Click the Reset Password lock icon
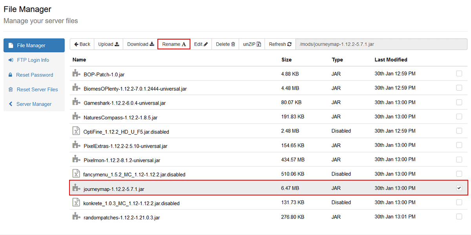This screenshot has height=235, width=471. [x=11, y=75]
